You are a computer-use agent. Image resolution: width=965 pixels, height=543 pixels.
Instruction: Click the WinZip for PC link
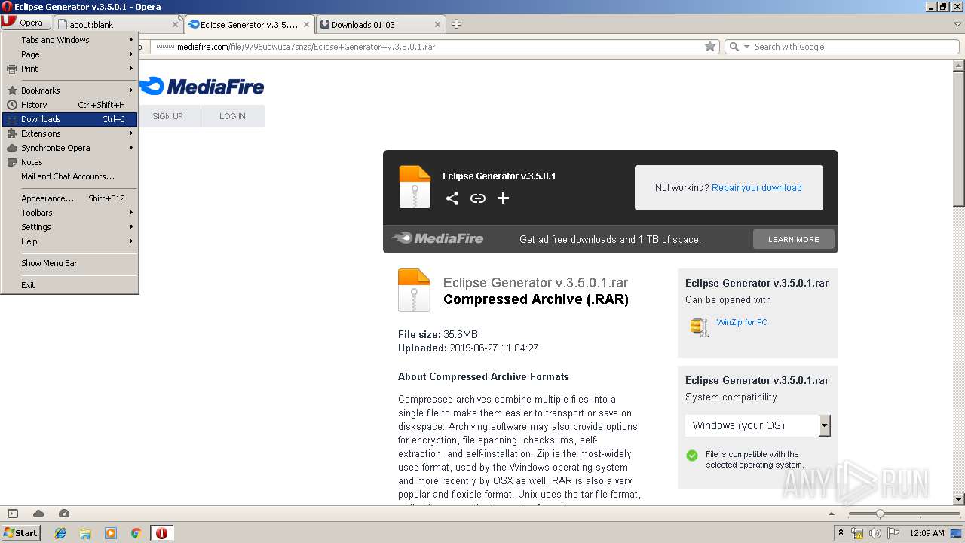point(741,322)
